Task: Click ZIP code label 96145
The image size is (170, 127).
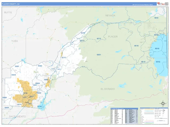Action: (157, 49)
